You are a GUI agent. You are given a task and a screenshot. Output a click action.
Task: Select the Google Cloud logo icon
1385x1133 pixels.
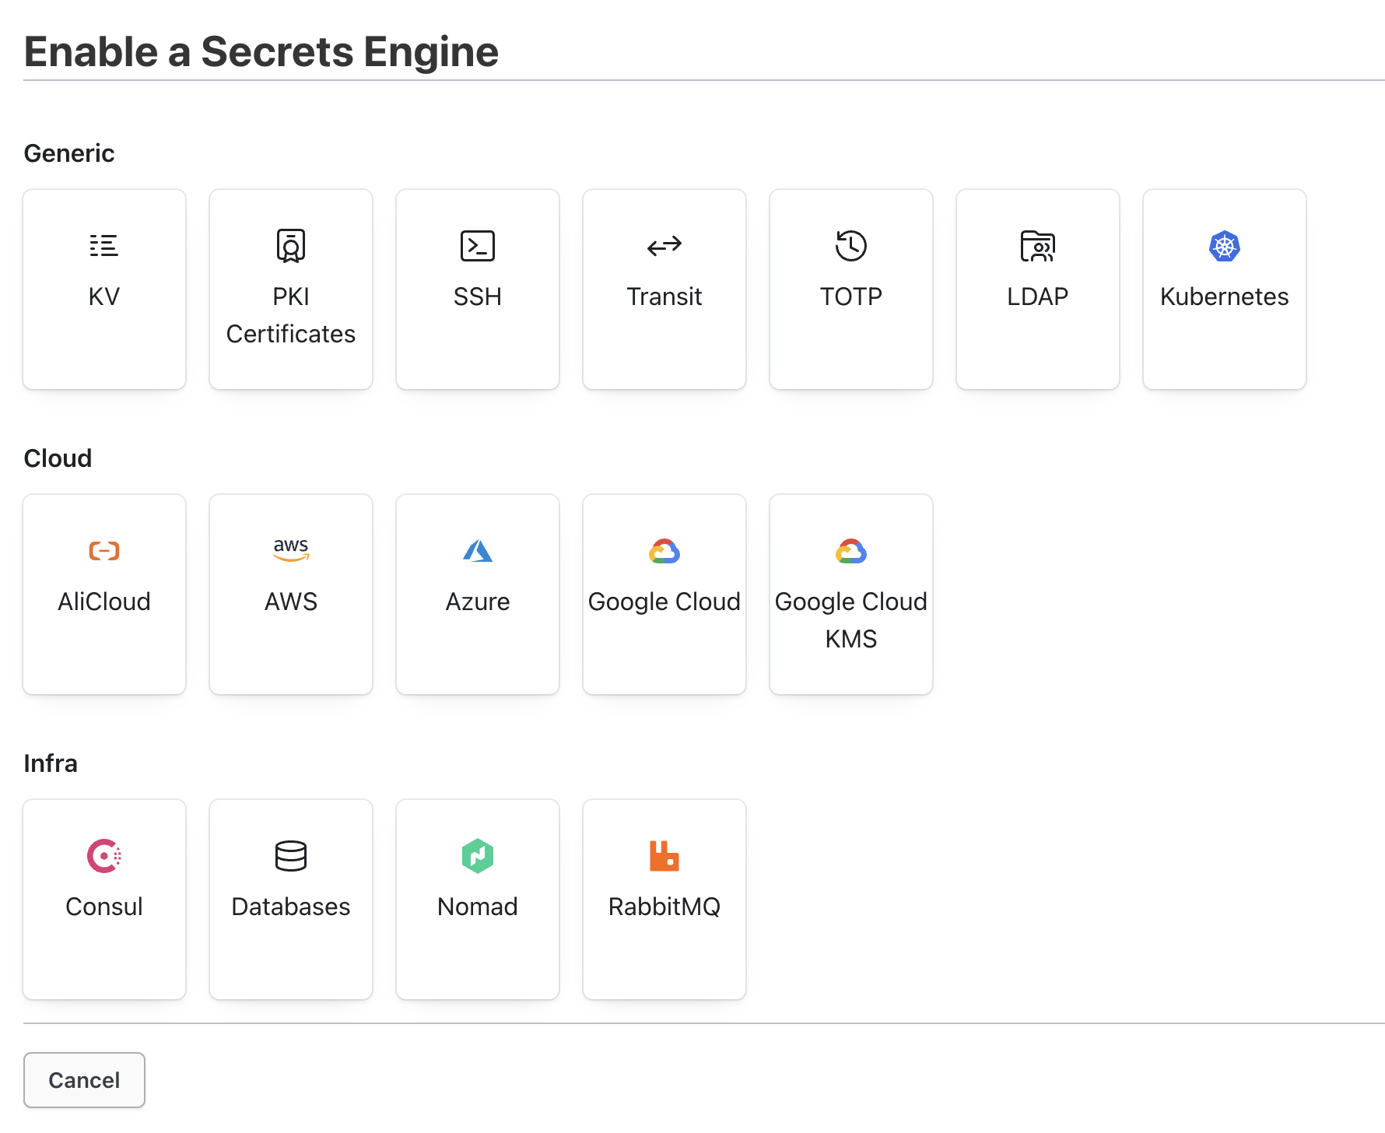664,550
